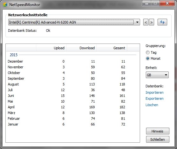
Task: Click the Schließen button
Action: point(158,139)
